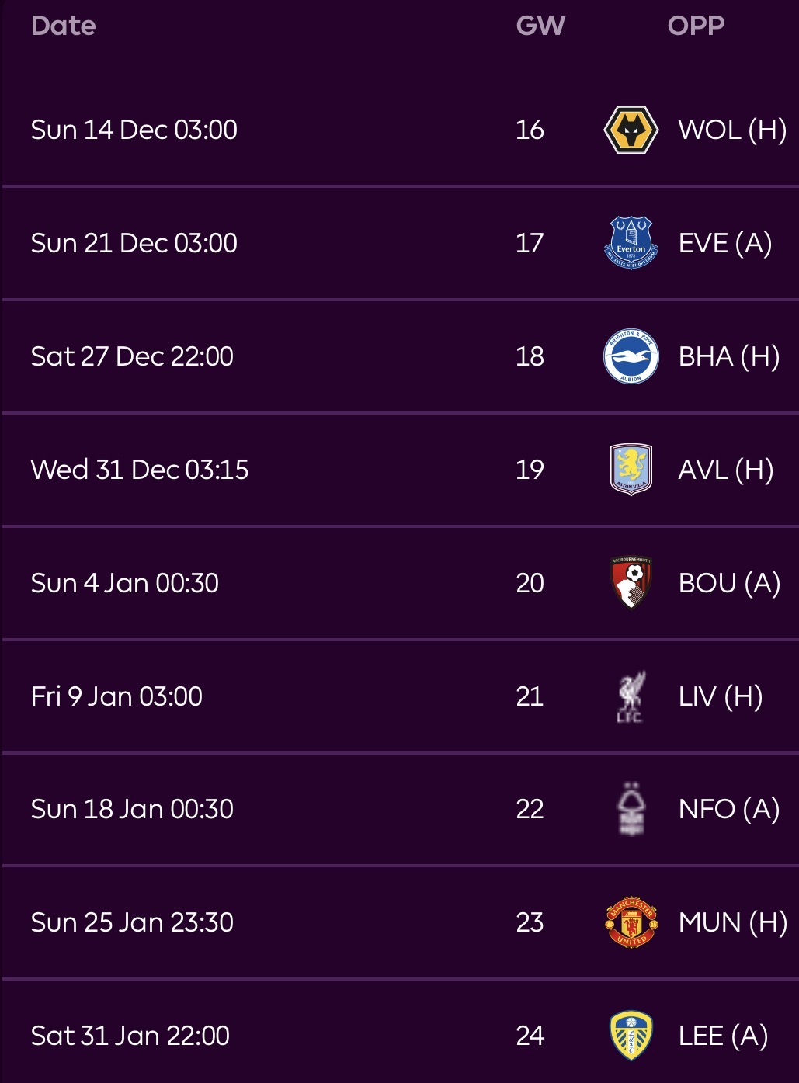
Task: Select the GW column header
Action: [x=540, y=26]
